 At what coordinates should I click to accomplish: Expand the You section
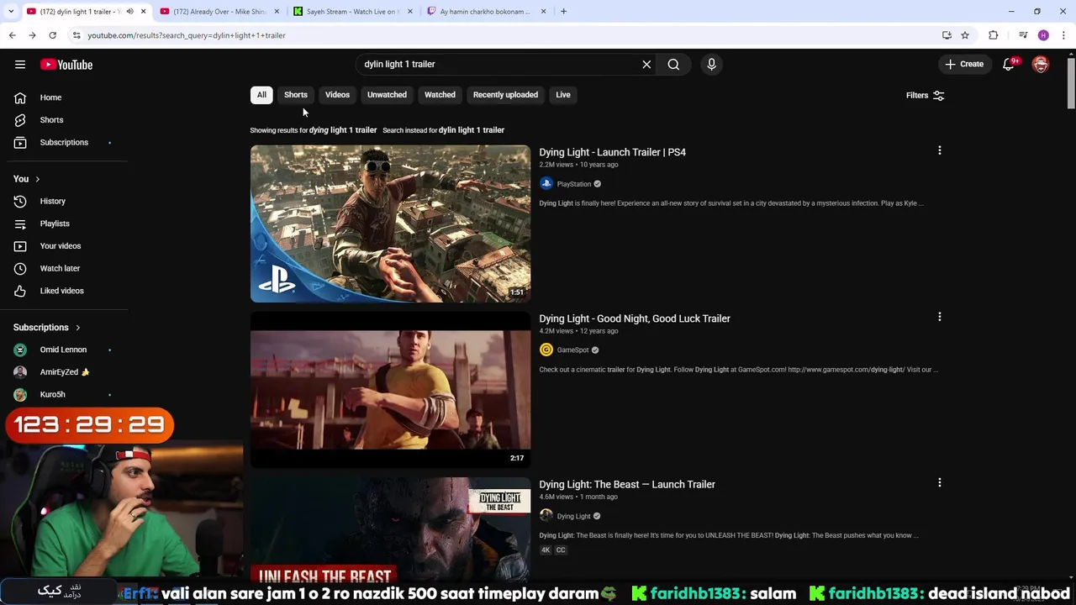point(26,178)
